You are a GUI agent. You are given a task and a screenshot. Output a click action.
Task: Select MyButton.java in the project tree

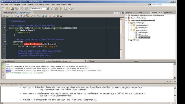coord(143,33)
